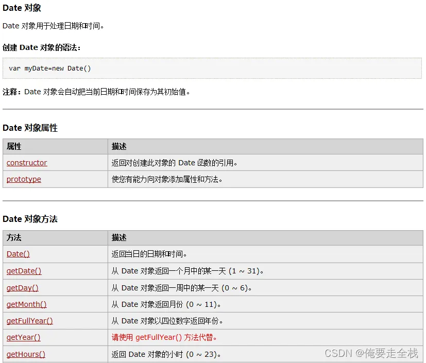Click the description mentioning (0 ~ 6)
Screen dimensions: 426x363
tap(181, 288)
